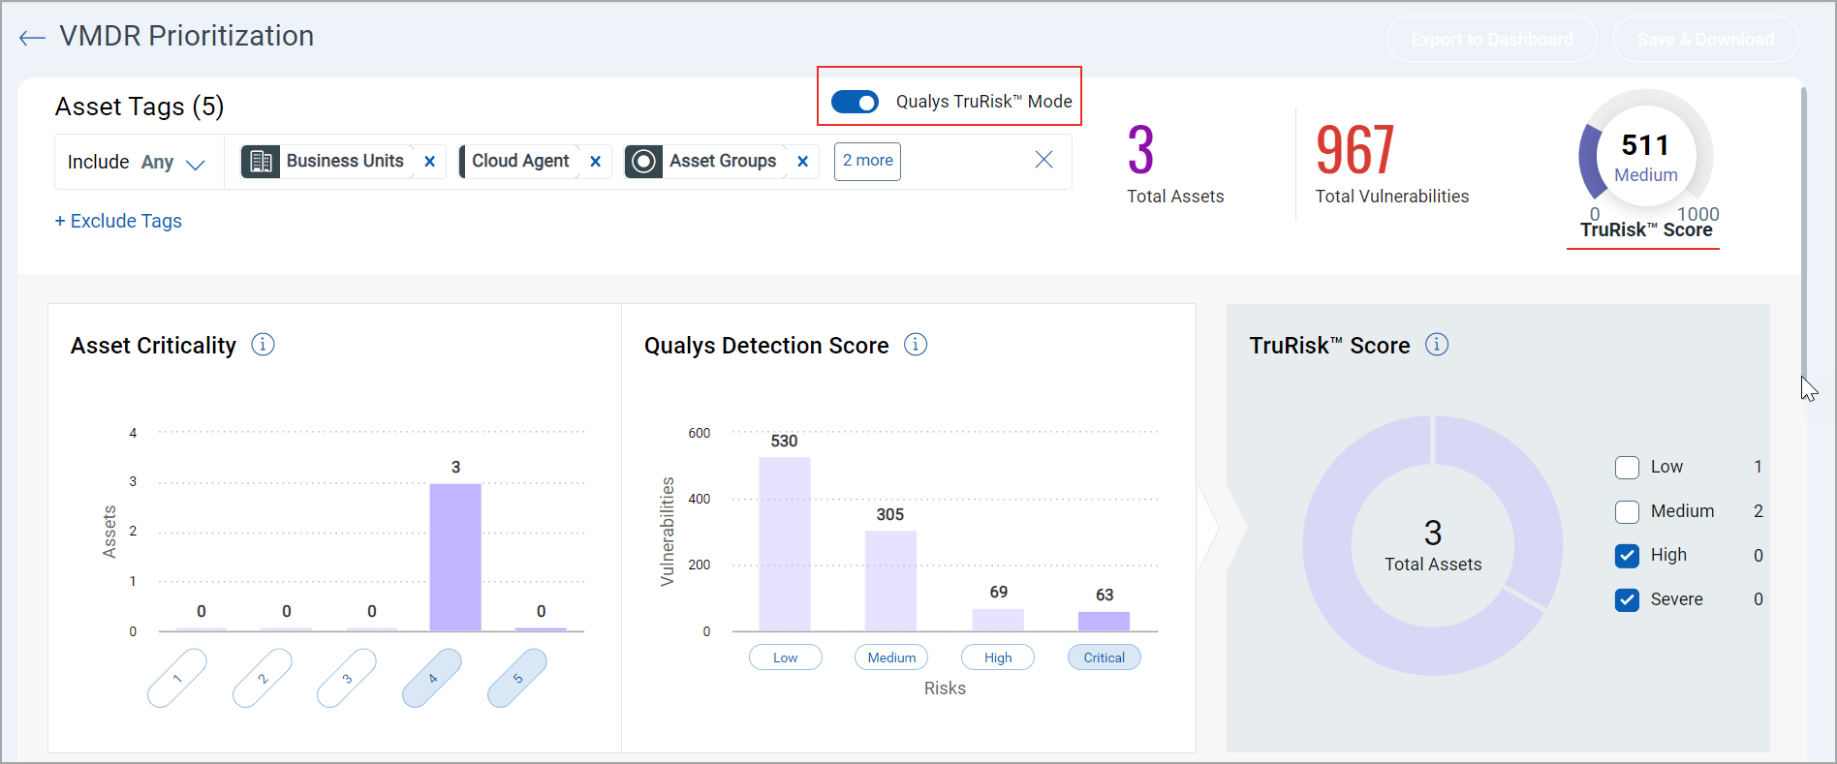Check the Low TruRisk checkbox
This screenshot has height=764, width=1837.
click(x=1627, y=468)
